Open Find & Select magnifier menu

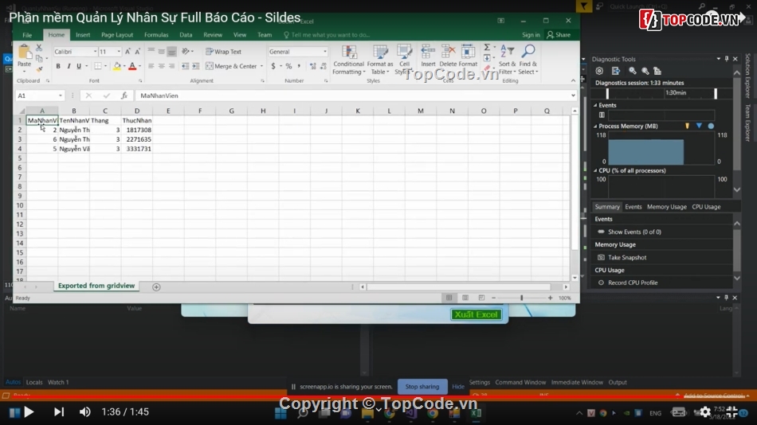(528, 60)
